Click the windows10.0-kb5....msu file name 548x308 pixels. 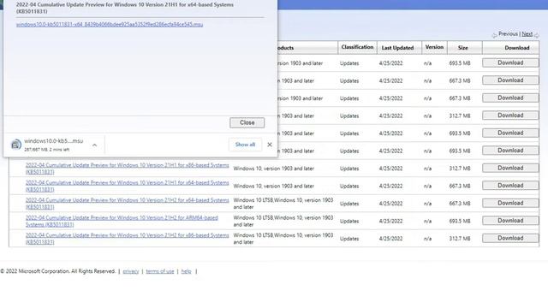[53, 141]
